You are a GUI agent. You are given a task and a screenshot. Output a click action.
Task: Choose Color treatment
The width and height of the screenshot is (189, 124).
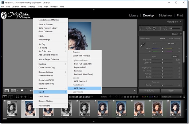(x=162, y=38)
